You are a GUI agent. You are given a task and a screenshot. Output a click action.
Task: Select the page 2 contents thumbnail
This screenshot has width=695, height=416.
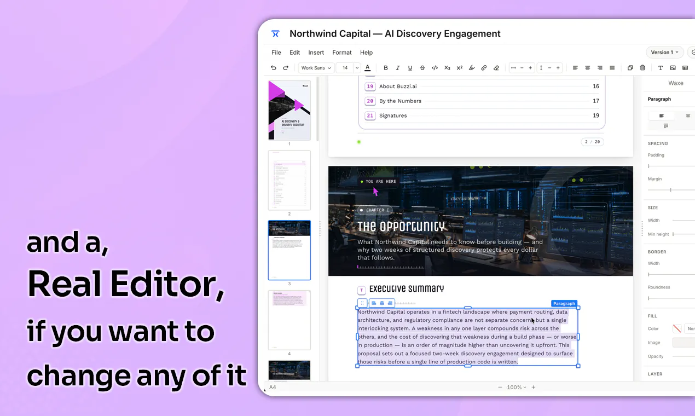tap(289, 180)
